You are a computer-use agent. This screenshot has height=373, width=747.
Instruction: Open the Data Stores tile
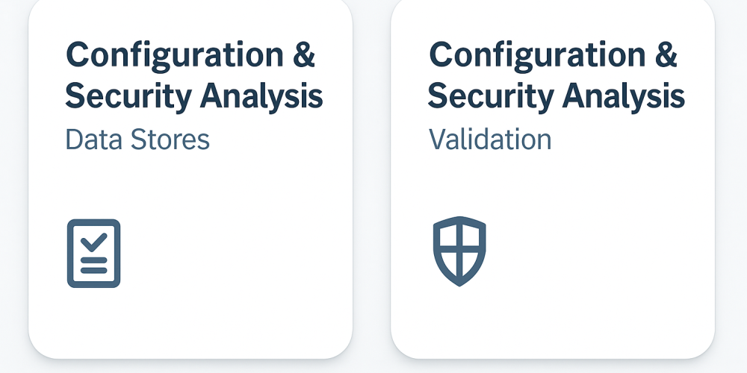point(190,186)
